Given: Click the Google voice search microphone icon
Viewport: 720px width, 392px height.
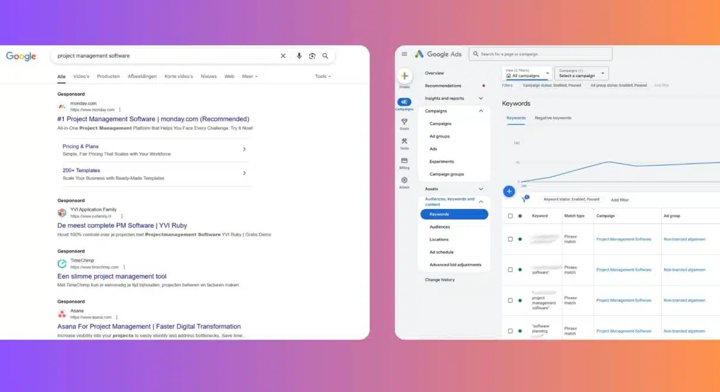Looking at the screenshot, I should pyautogui.click(x=299, y=56).
